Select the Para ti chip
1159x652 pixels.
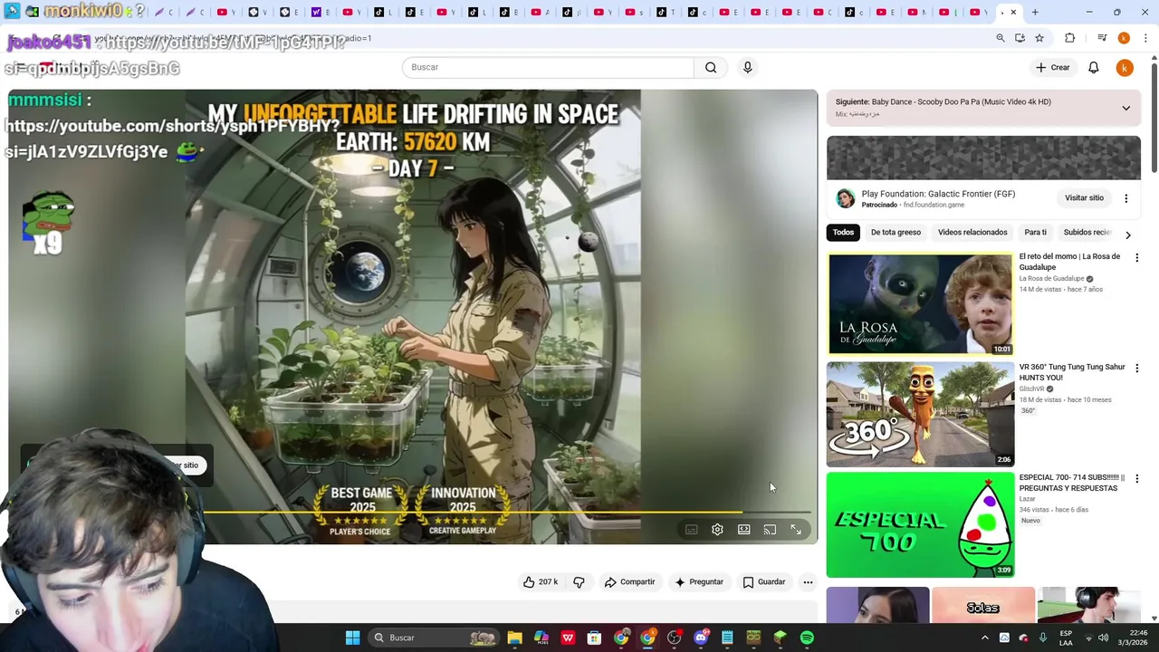click(1035, 233)
